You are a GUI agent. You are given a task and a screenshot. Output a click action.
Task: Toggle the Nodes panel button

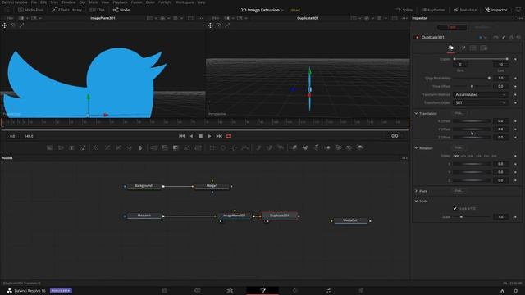[x=122, y=10]
